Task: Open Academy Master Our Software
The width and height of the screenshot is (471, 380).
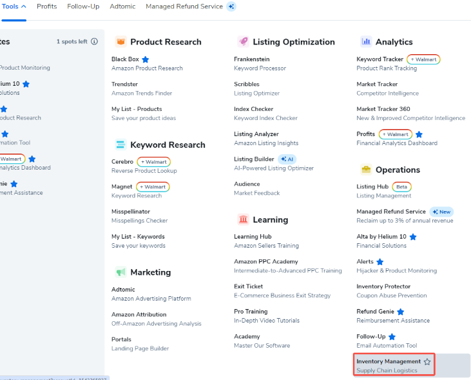Action: coord(262,341)
